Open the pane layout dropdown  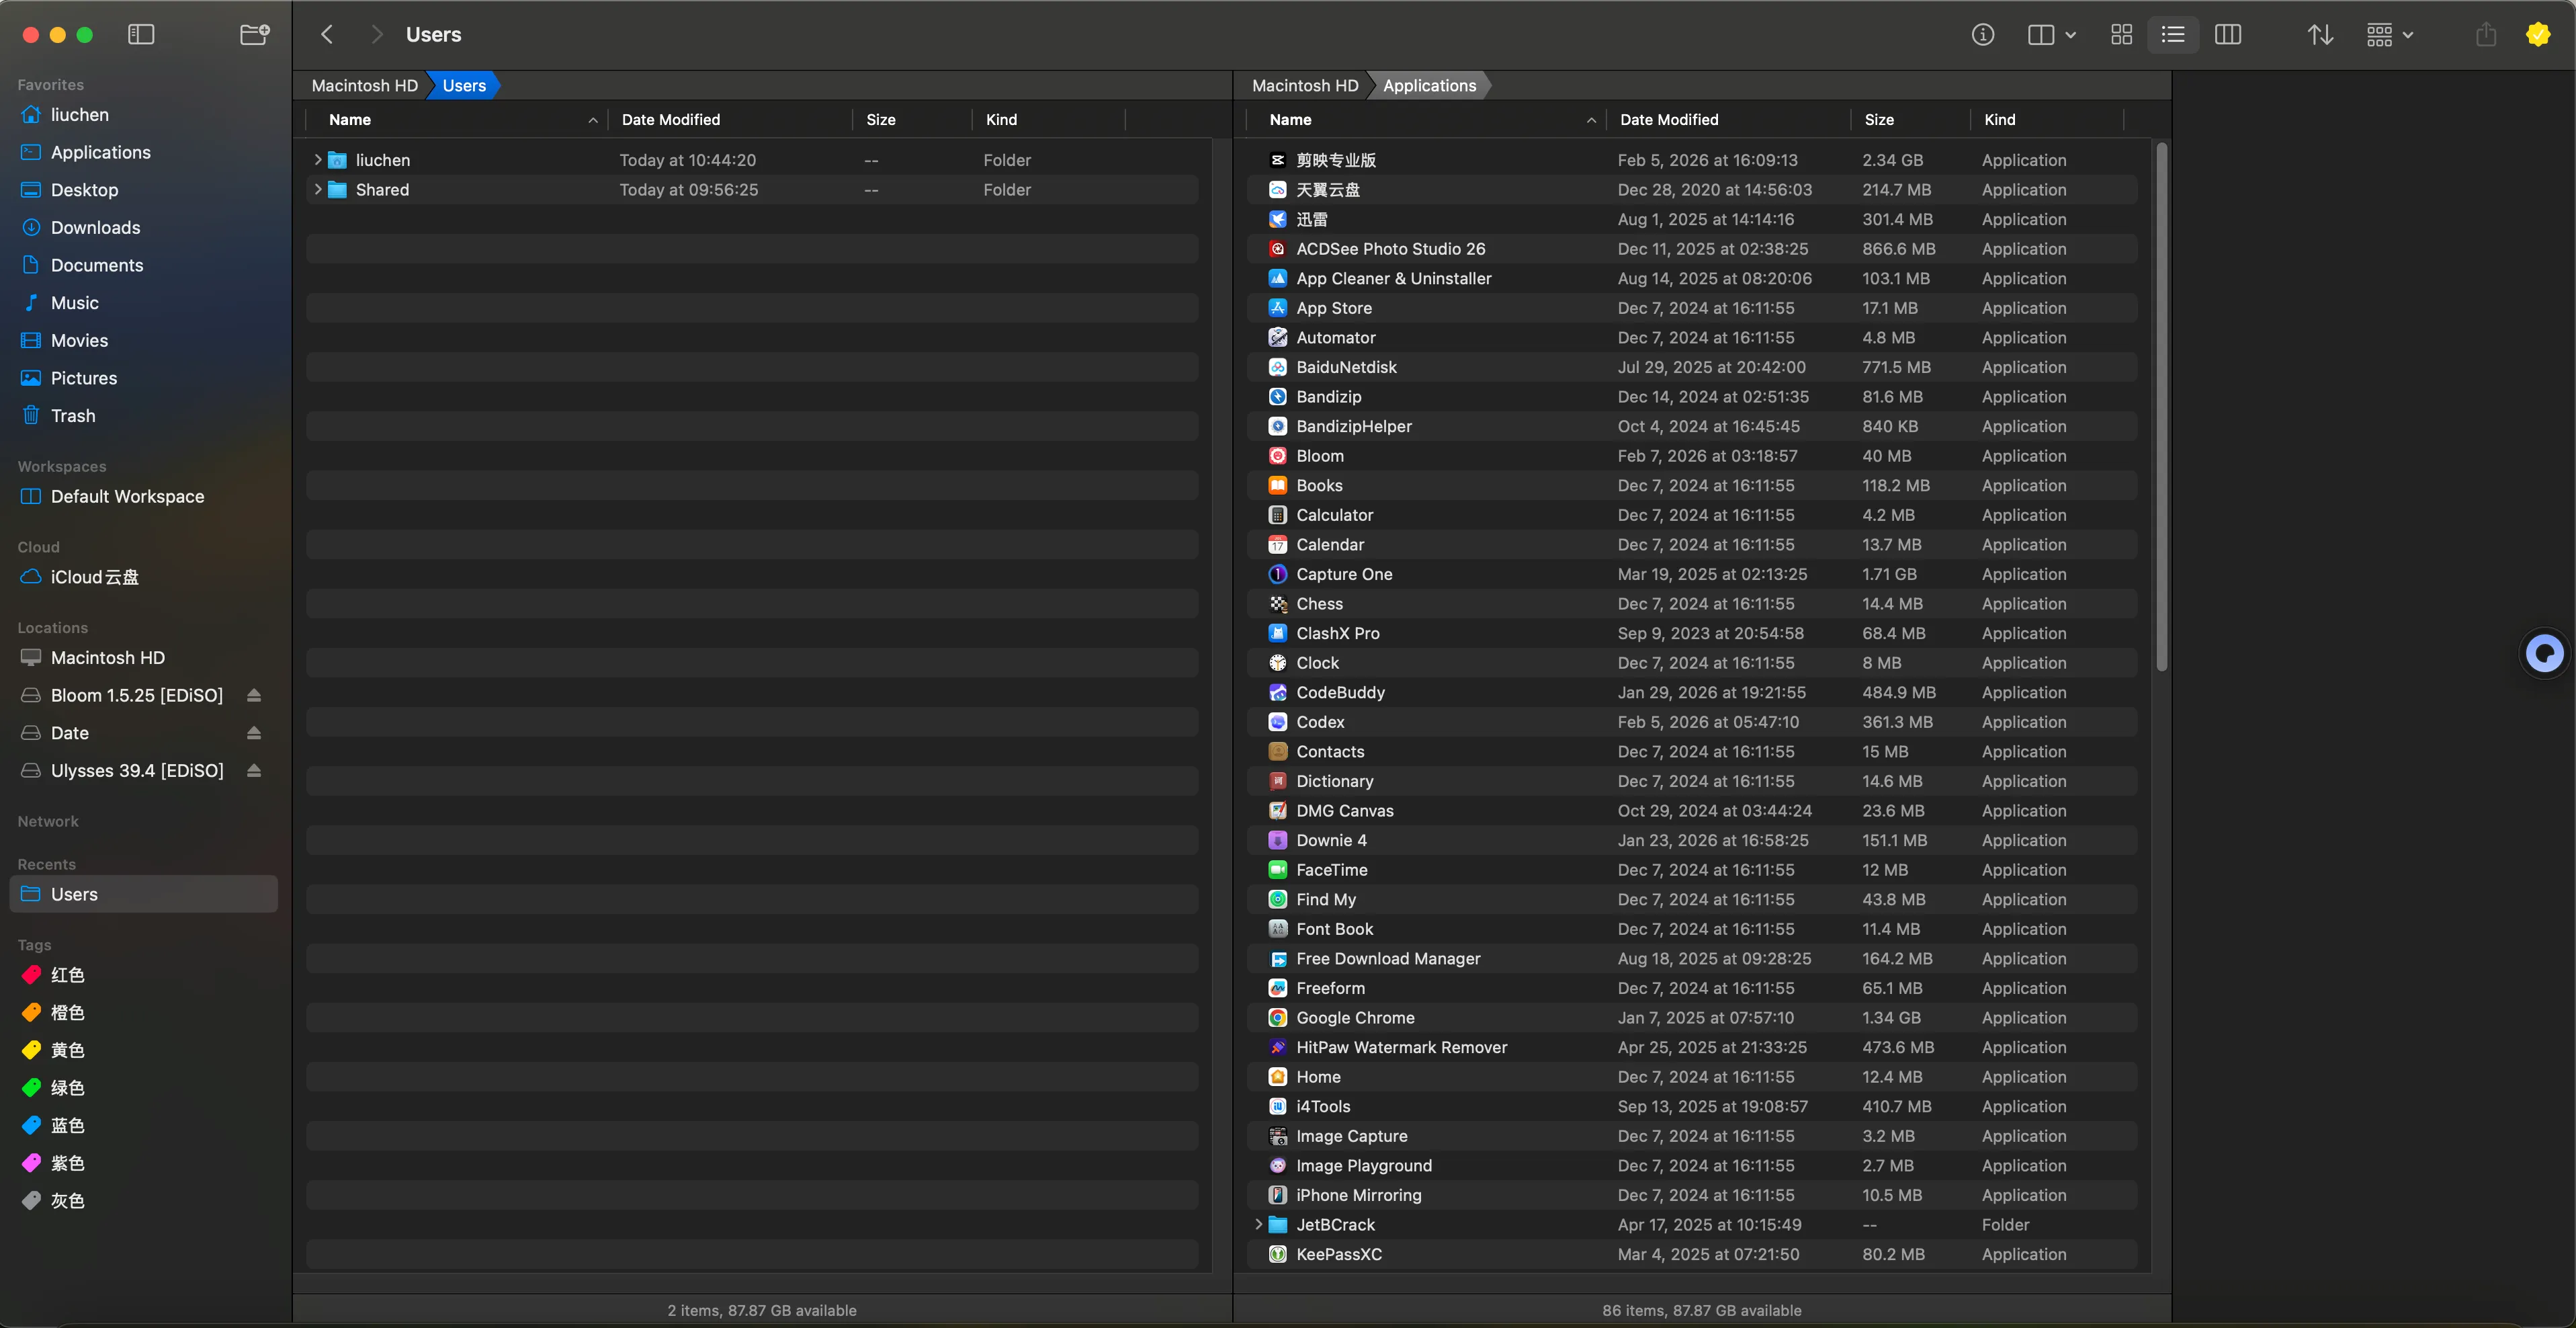point(2051,35)
